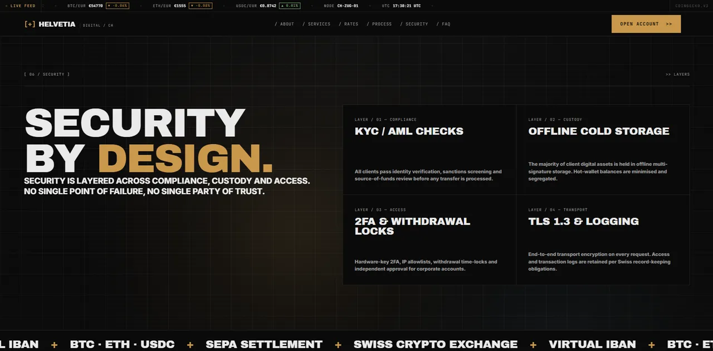Go to Services section
Screen dimensions: 713x351
click(316, 24)
